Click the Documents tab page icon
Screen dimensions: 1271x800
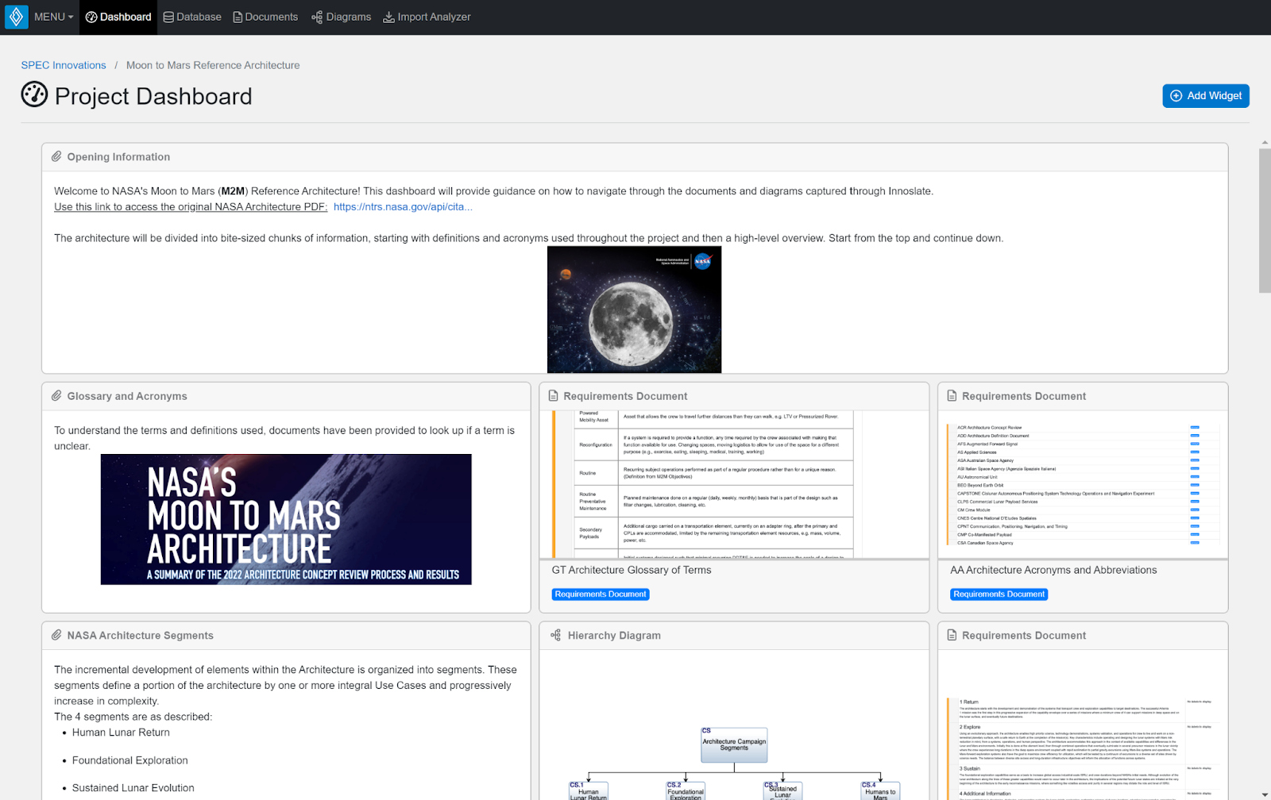click(x=238, y=17)
